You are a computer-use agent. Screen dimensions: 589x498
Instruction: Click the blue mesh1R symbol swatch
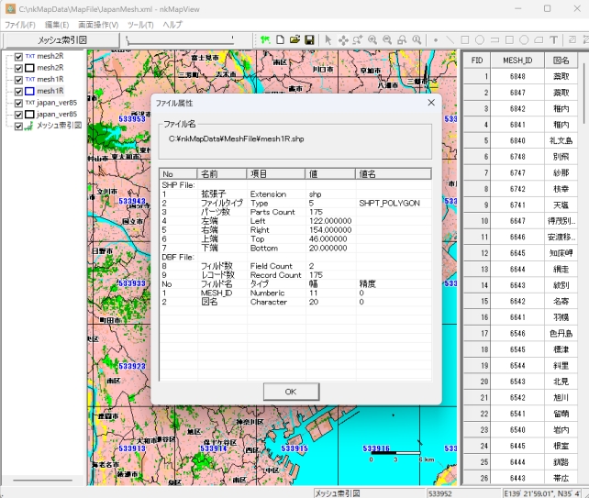(x=30, y=92)
